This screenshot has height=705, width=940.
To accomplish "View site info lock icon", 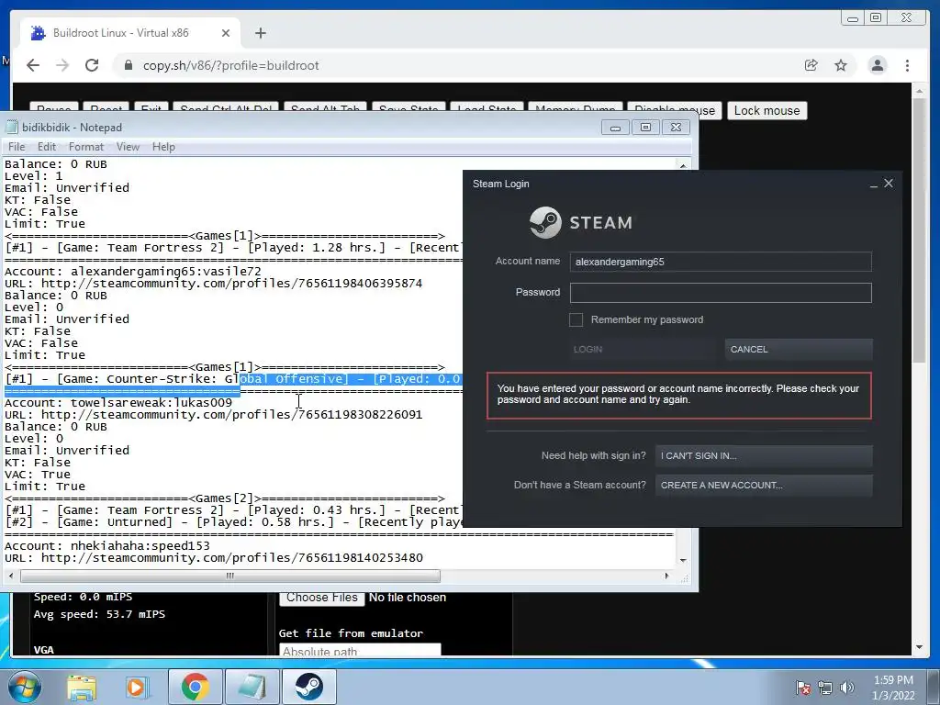I will pyautogui.click(x=129, y=65).
